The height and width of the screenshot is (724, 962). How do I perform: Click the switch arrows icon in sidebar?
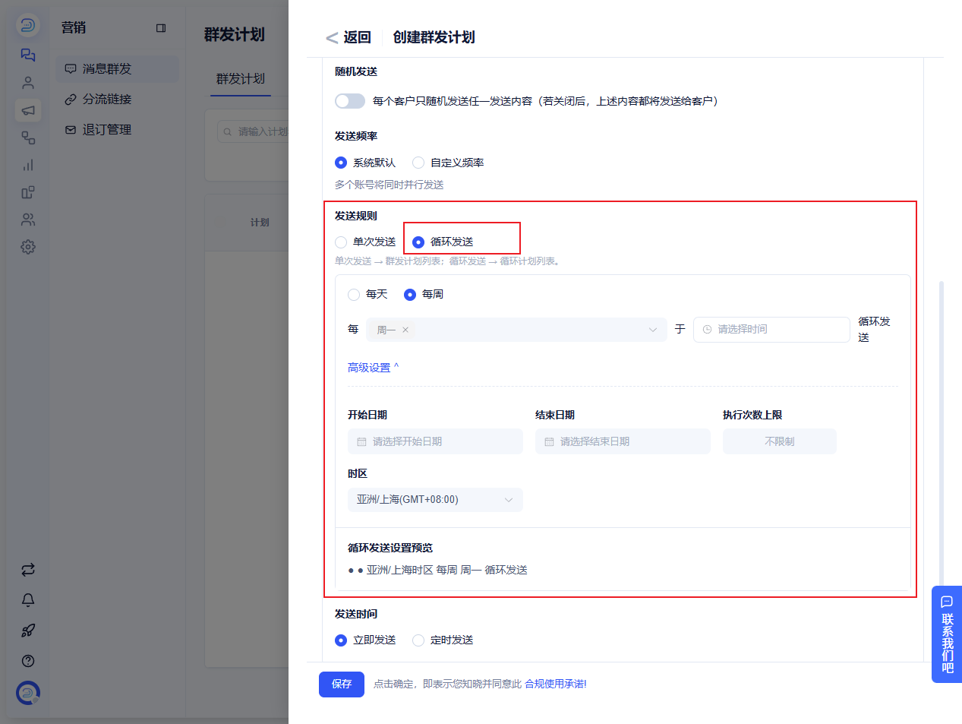pos(28,570)
